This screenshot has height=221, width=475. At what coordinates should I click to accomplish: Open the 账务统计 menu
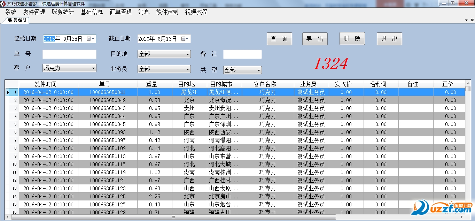pos(63,12)
